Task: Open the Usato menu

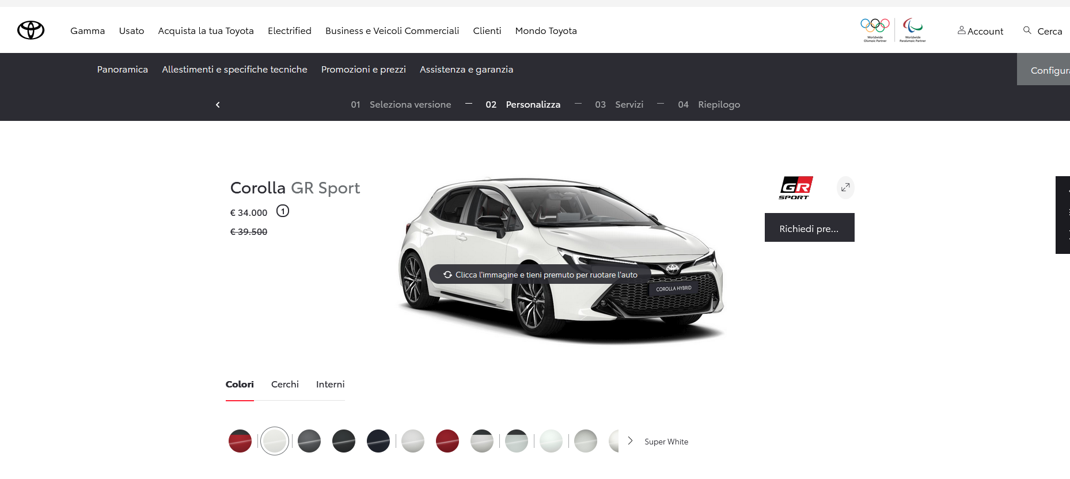Action: click(131, 31)
